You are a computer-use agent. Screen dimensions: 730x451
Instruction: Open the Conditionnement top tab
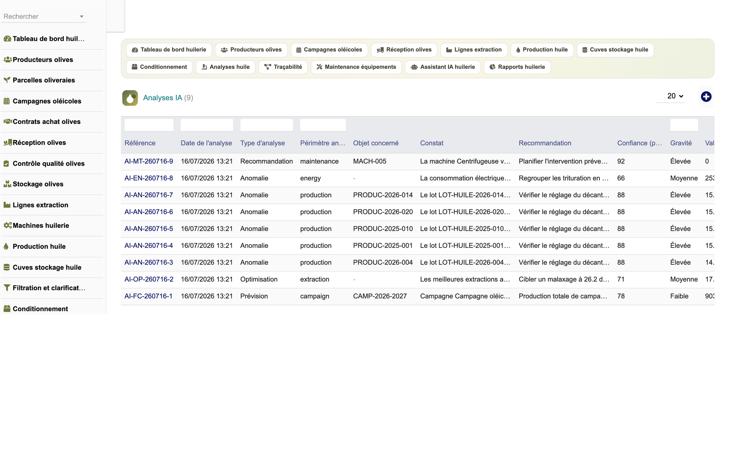pos(159,67)
